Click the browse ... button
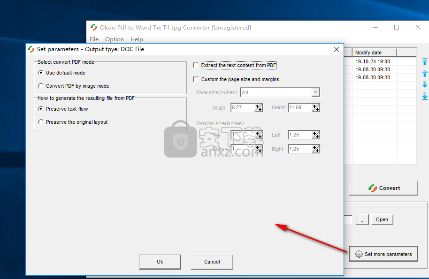The height and width of the screenshot is (279, 429). pos(362,220)
